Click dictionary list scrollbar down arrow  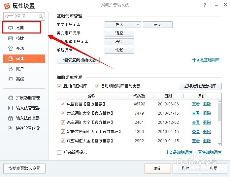click(x=219, y=144)
